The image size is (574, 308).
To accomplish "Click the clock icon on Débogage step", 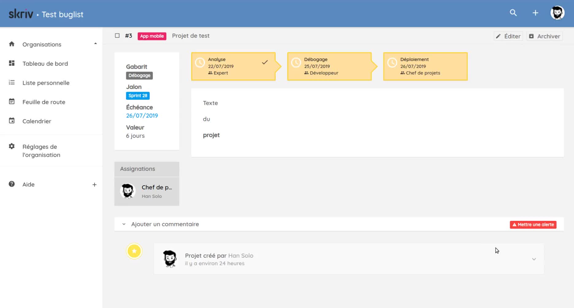I will coord(296,63).
